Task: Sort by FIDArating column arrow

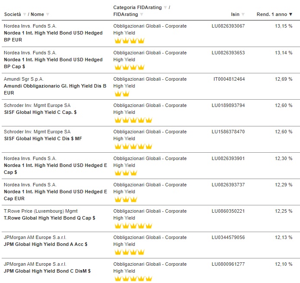Action: pos(142,14)
